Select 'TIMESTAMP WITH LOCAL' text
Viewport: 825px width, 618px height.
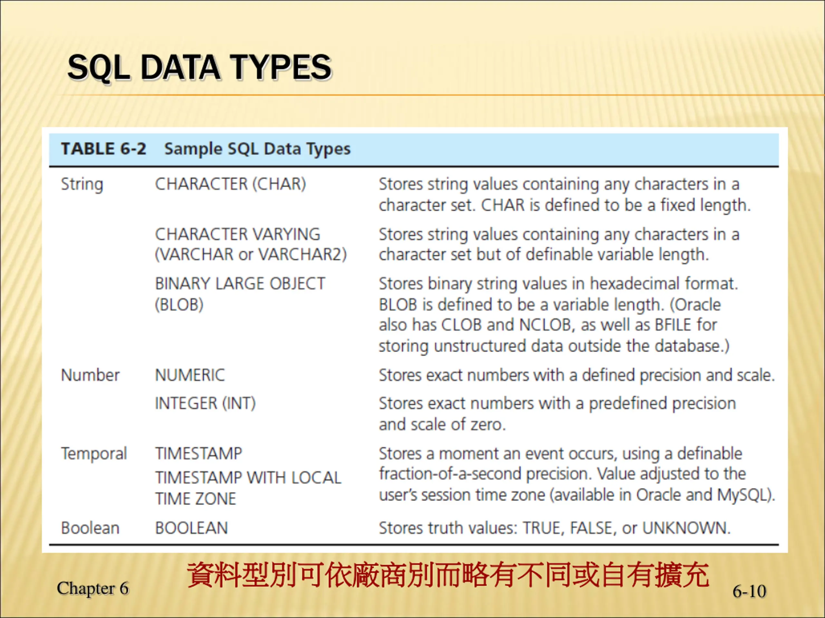click(x=248, y=478)
